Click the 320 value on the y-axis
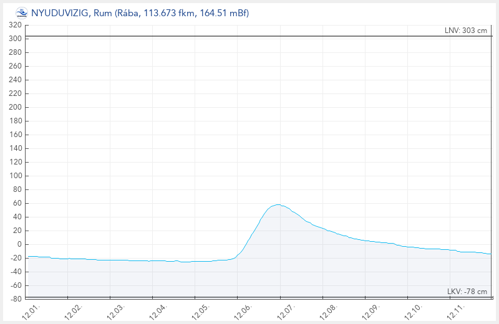 16,25
